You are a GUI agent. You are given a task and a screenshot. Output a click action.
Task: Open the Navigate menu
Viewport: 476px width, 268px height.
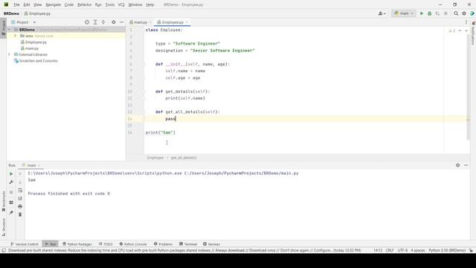click(53, 4)
